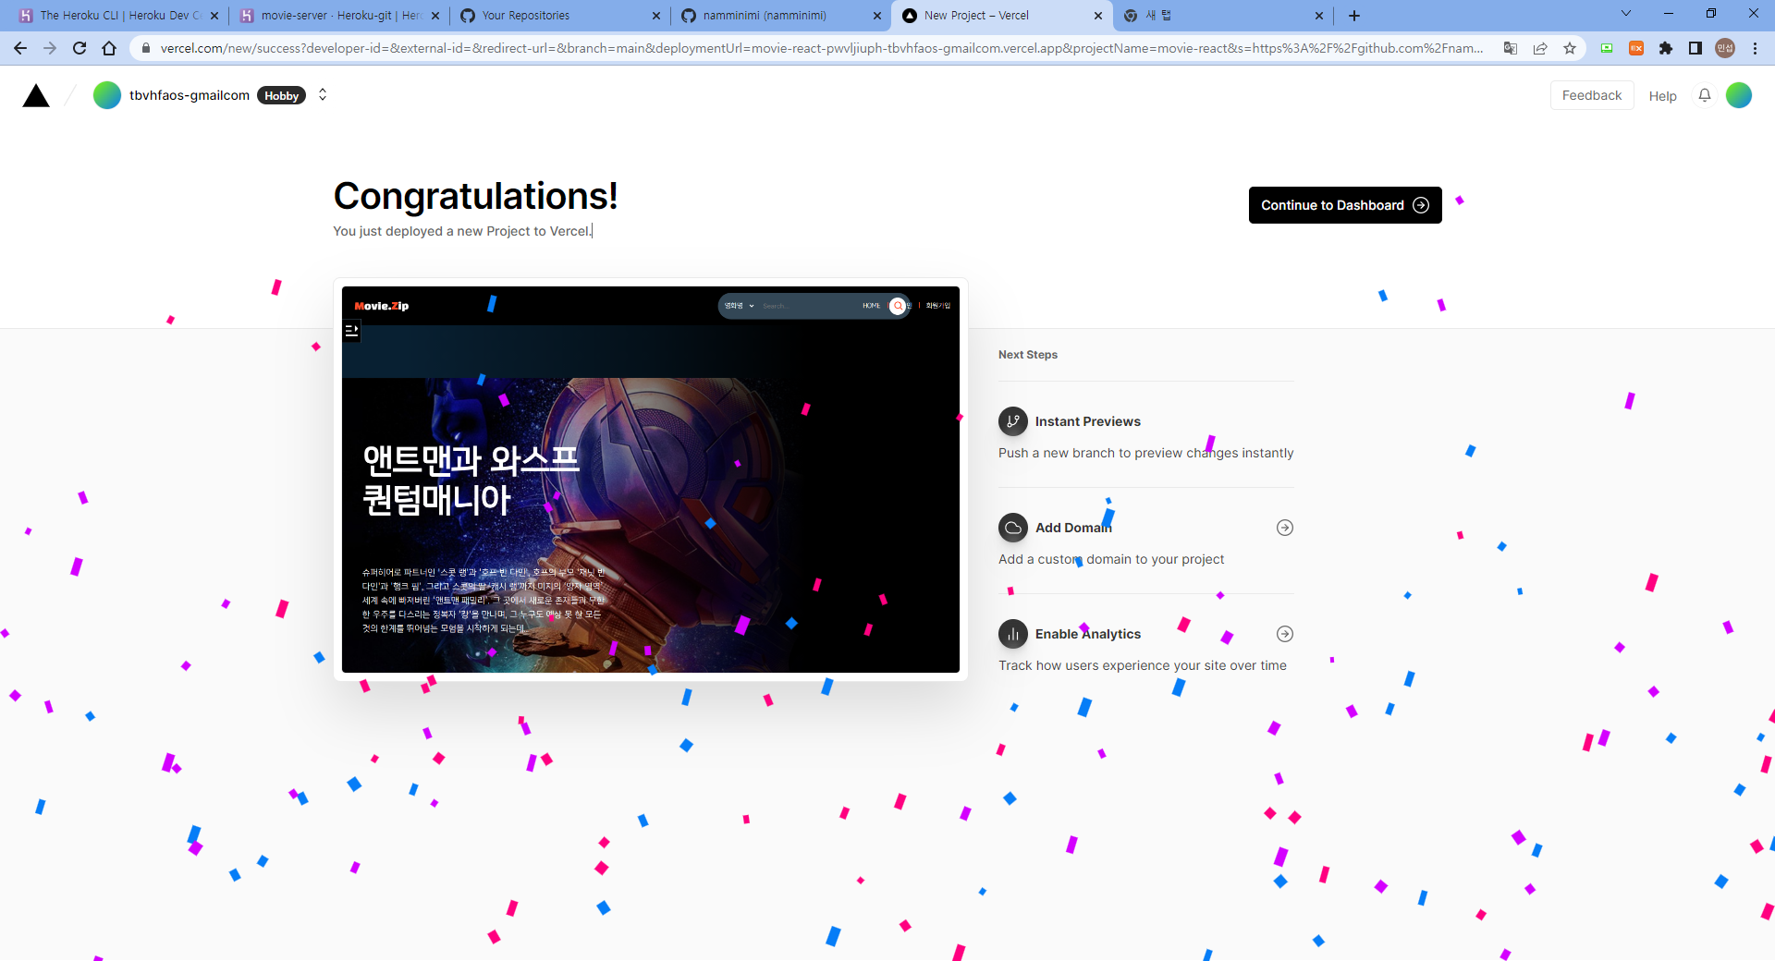Go forward in browser history
Screen dimensions: 1775x961
click(x=50, y=48)
